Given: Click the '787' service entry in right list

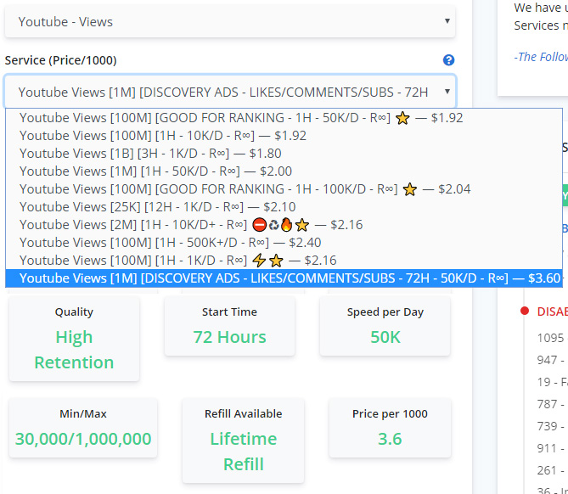Looking at the screenshot, I should coord(551,404).
